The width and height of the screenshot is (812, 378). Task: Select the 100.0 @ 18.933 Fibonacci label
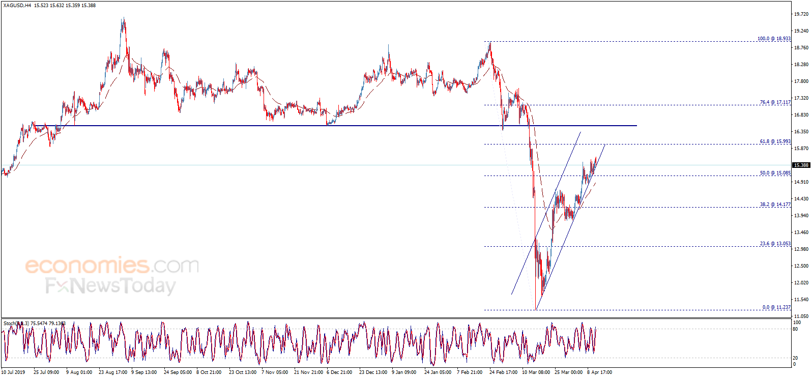click(774, 39)
